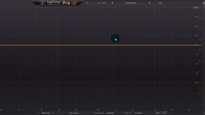
Task: Go to the previous preset arrow
Action: (112, 3)
